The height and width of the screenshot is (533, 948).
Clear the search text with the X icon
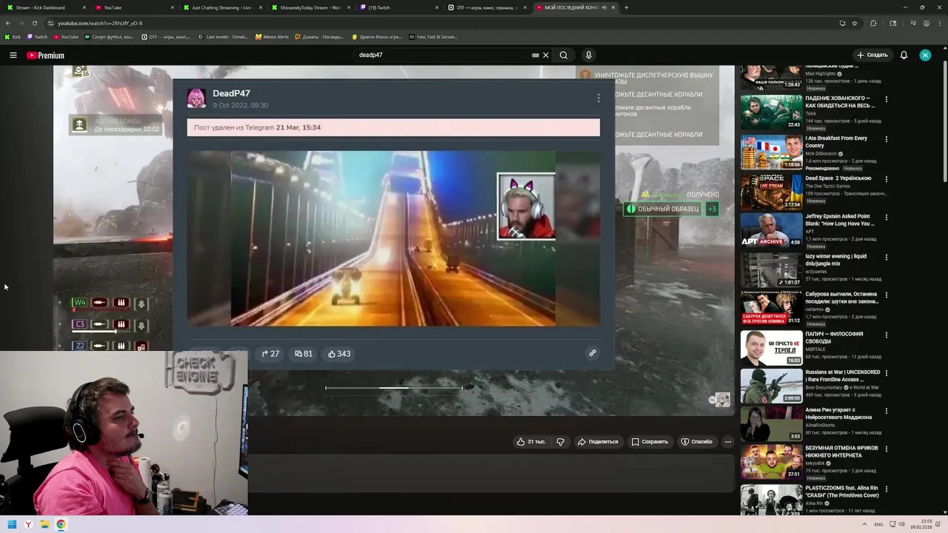click(x=546, y=55)
